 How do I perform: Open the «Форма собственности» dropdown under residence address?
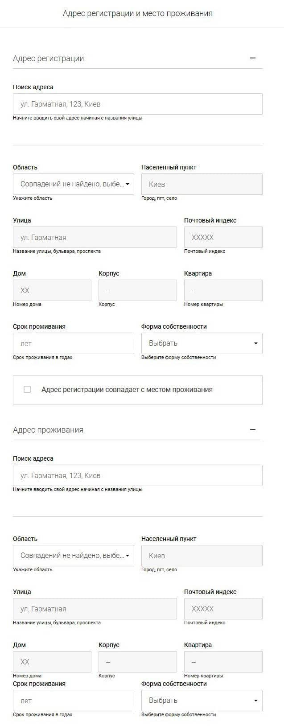coord(202,700)
